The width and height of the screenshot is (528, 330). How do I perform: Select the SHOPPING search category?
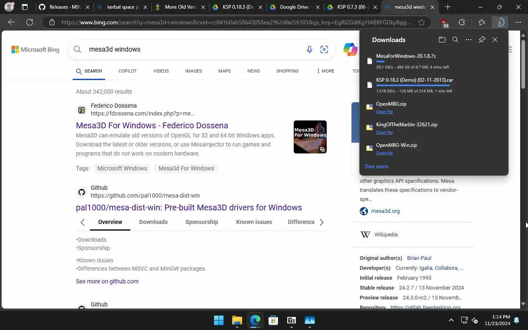coord(288,71)
